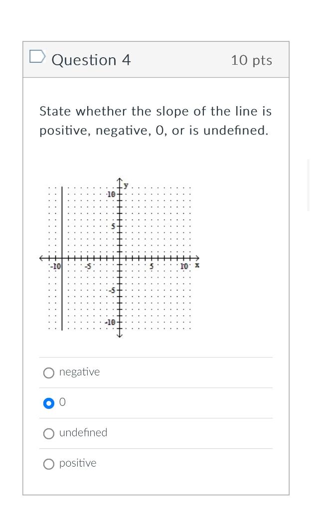Image resolution: width=312 pixels, height=510 pixels.
Task: Click the y-axis arrow on the graph
Action: [120, 179]
